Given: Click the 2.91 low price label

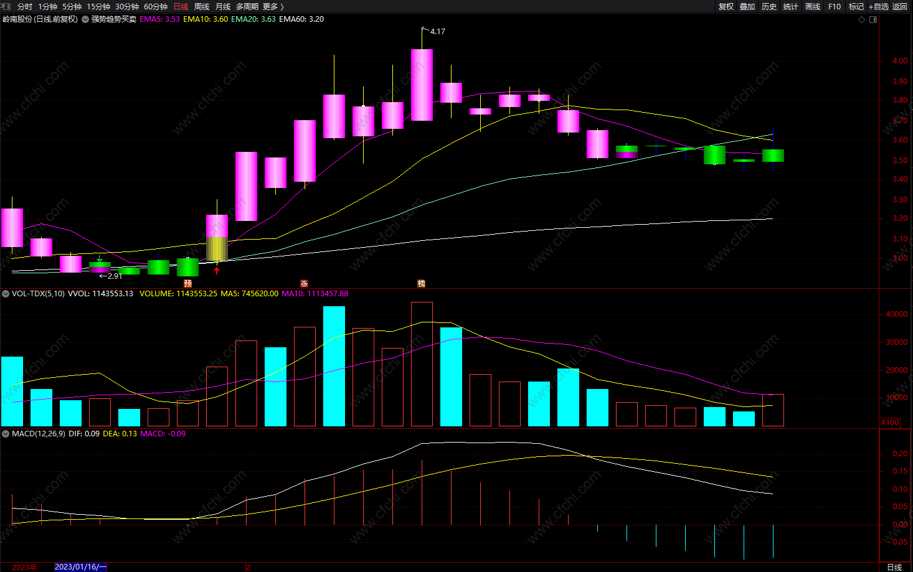Looking at the screenshot, I should 115,276.
